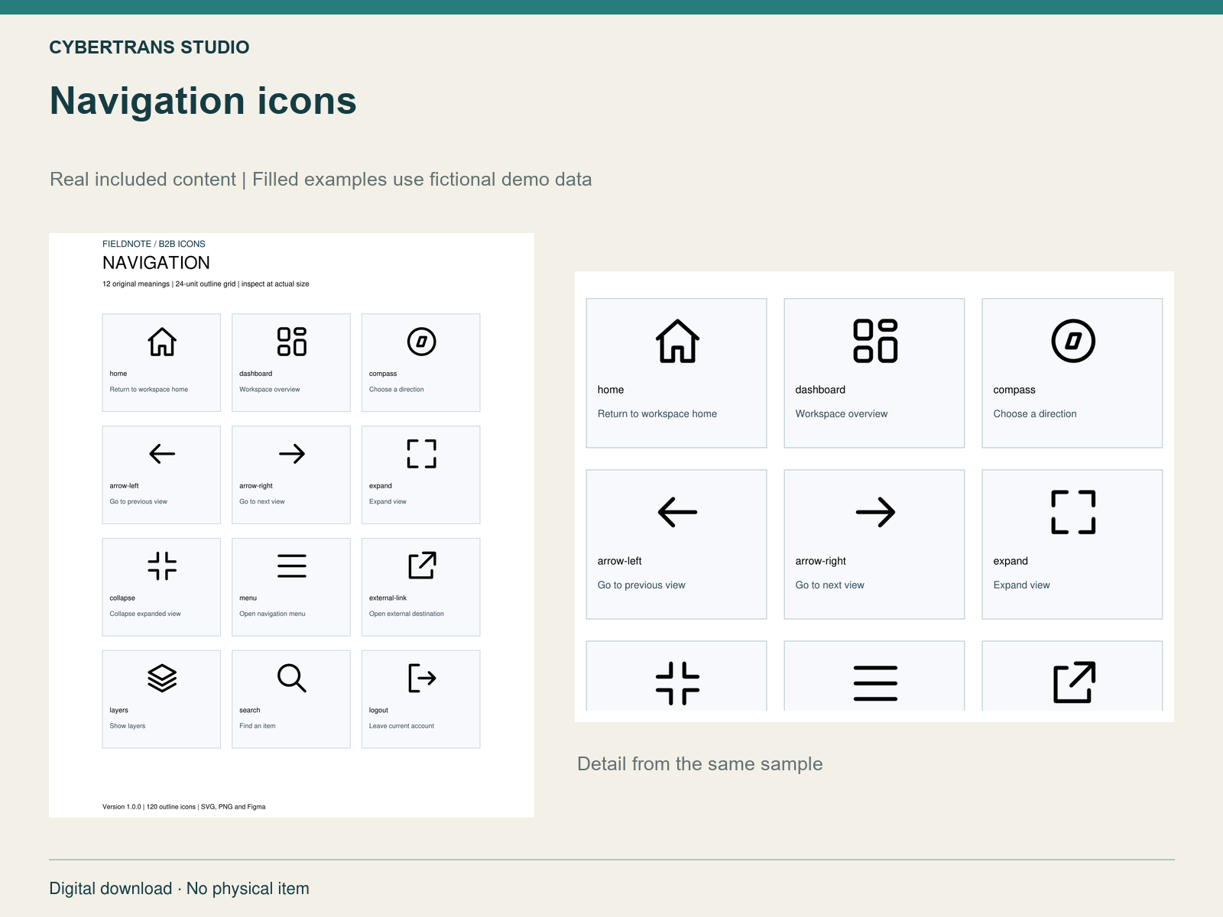Click 'Show layers' text in the sample sheet
This screenshot has width=1223, height=917.
(127, 726)
